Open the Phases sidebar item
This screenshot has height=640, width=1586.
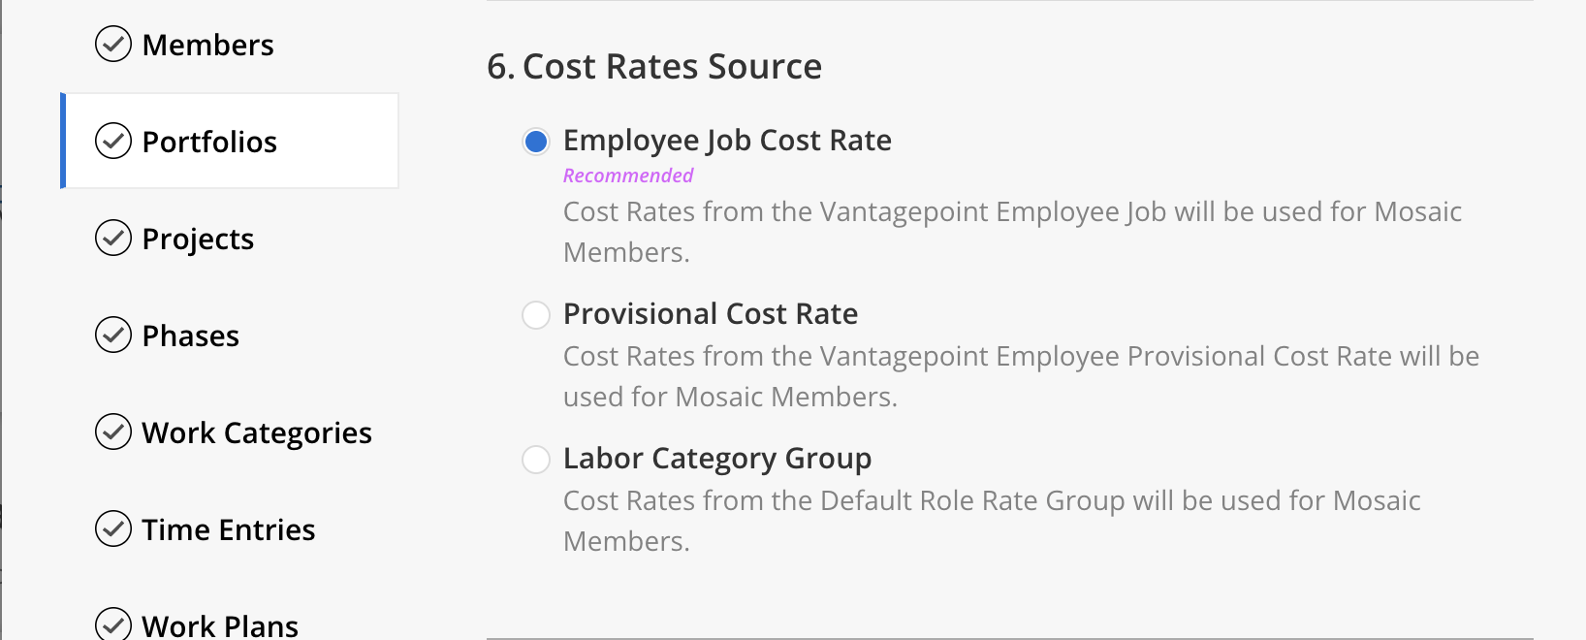[230, 335]
